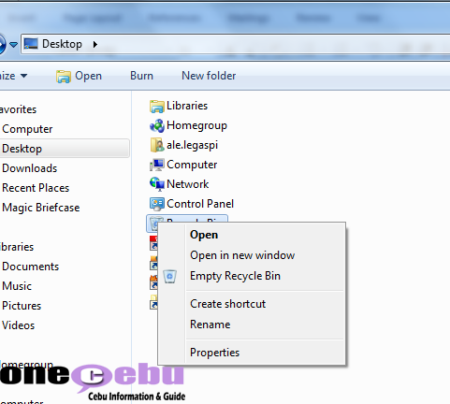Choose Open in the context menu
The width and height of the screenshot is (450, 404).
pyautogui.click(x=204, y=235)
